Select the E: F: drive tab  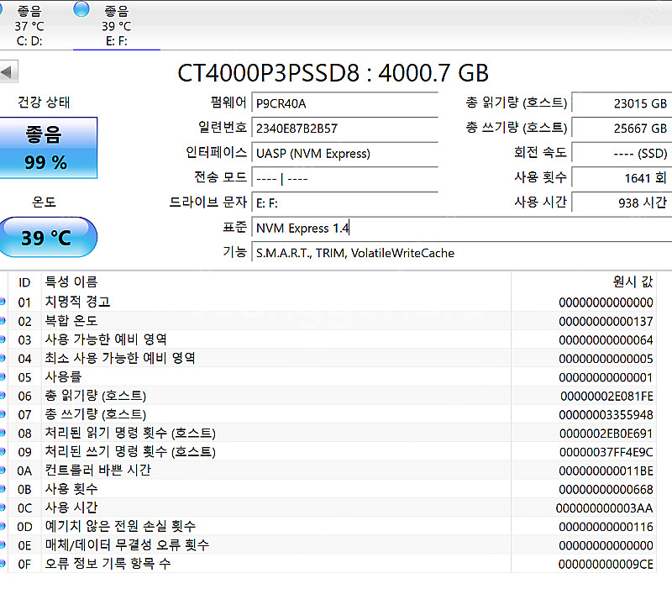click(117, 25)
